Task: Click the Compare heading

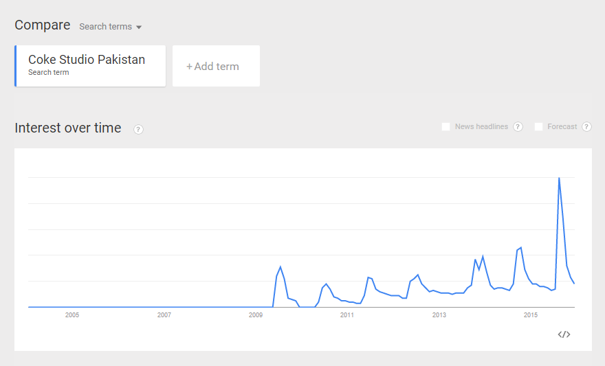Action: click(43, 25)
